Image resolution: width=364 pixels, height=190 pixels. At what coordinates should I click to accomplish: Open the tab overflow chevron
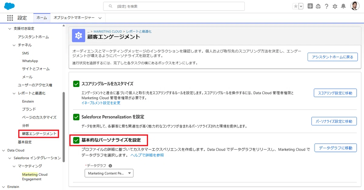coord(100,18)
